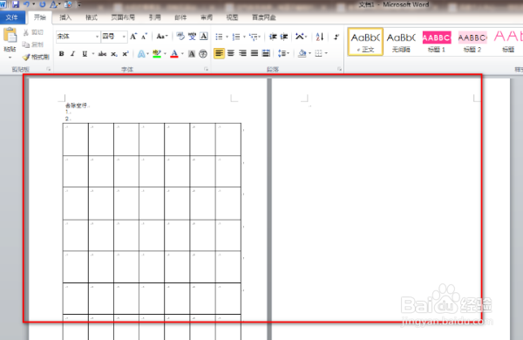Open the font size dropdown arrow
Image resolution: width=523 pixels, height=340 pixels.
(x=124, y=37)
